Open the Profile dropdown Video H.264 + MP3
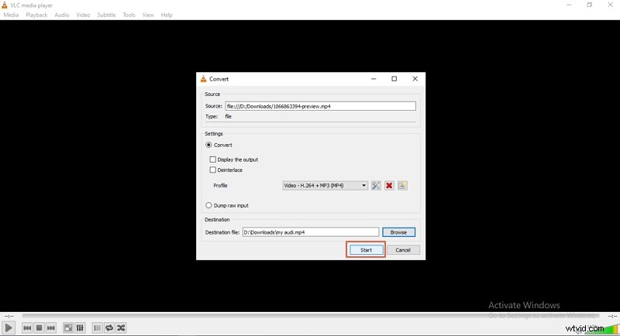The image size is (620, 336). click(325, 185)
